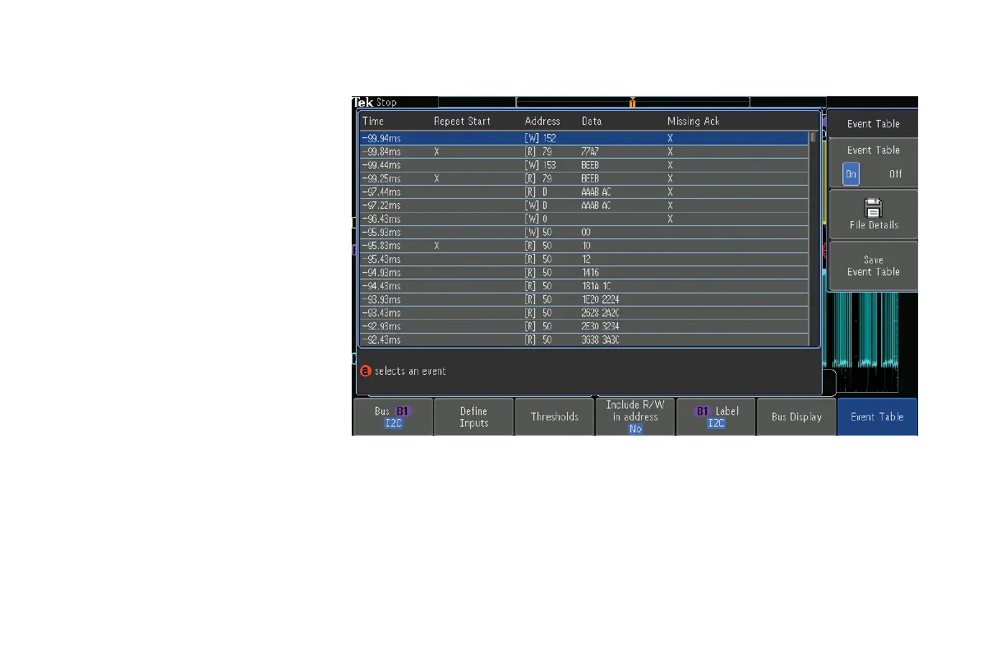The image size is (1006, 651).
Task: Click the orange 'a' knob indicator
Action: tap(367, 371)
